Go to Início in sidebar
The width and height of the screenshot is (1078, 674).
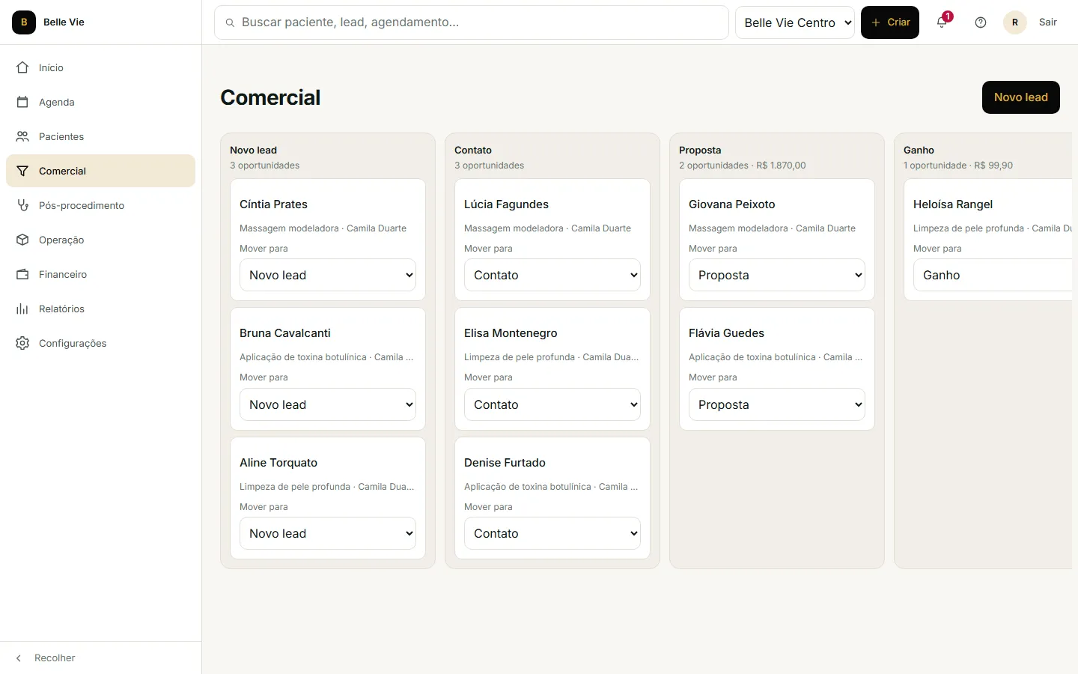pos(100,67)
